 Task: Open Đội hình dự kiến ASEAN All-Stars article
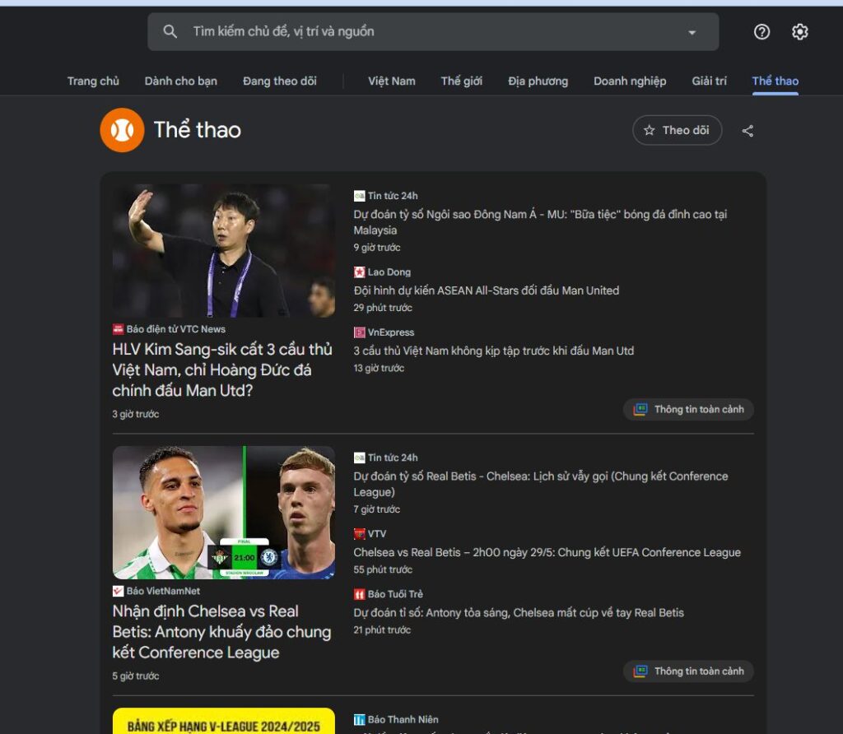coord(486,290)
